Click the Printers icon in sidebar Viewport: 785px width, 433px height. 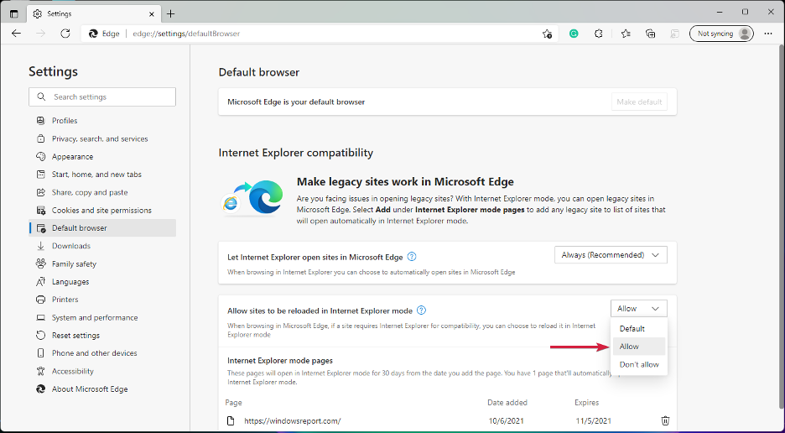coord(40,300)
